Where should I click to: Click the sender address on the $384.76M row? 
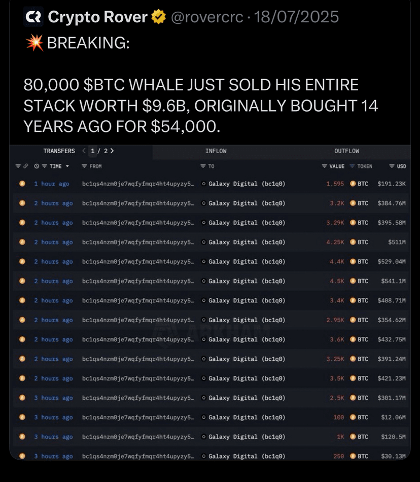pyautogui.click(x=138, y=203)
